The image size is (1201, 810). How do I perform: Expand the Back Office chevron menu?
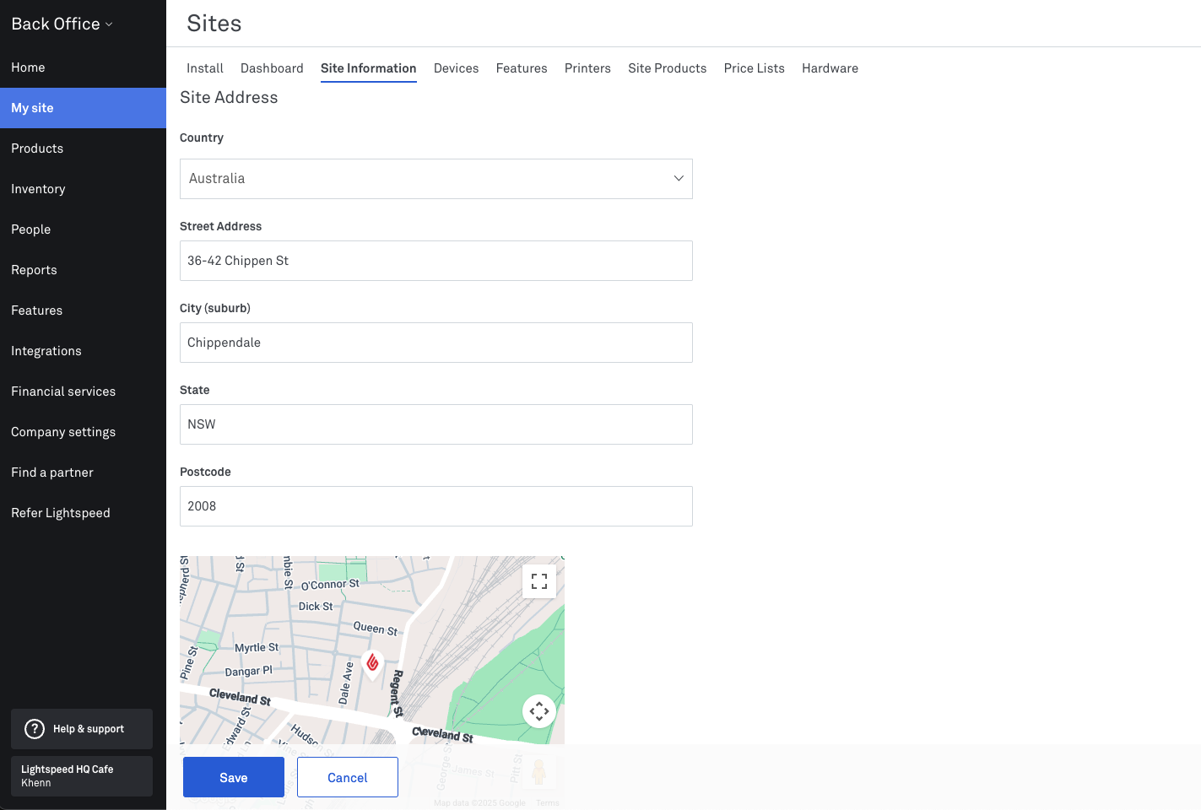tap(109, 24)
